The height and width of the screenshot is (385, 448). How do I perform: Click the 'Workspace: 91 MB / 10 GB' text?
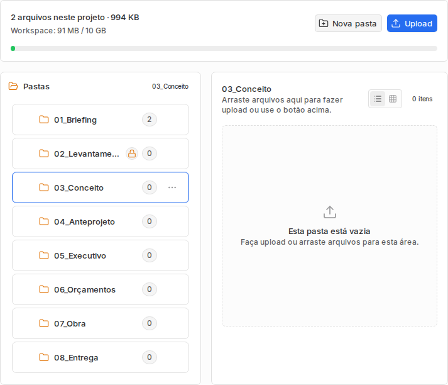point(58,31)
